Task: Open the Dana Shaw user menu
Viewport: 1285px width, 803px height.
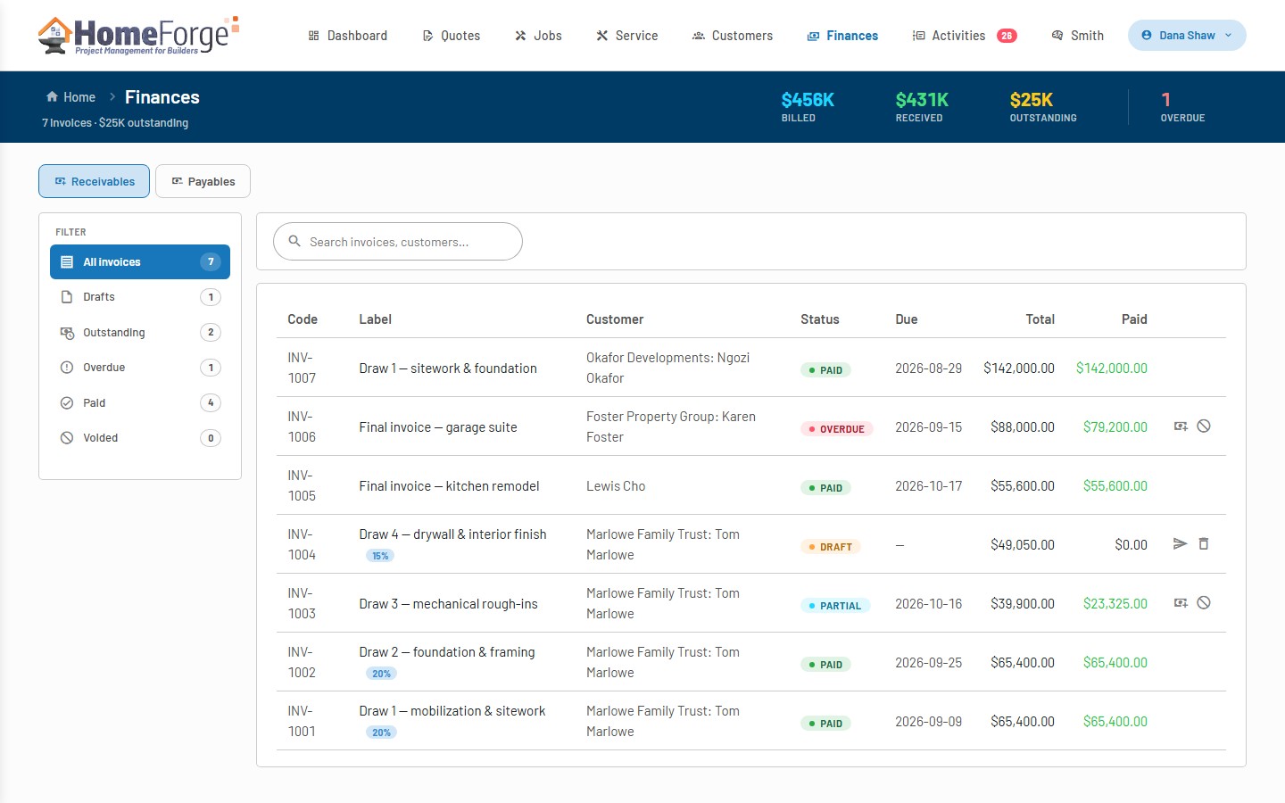Action: click(1187, 36)
